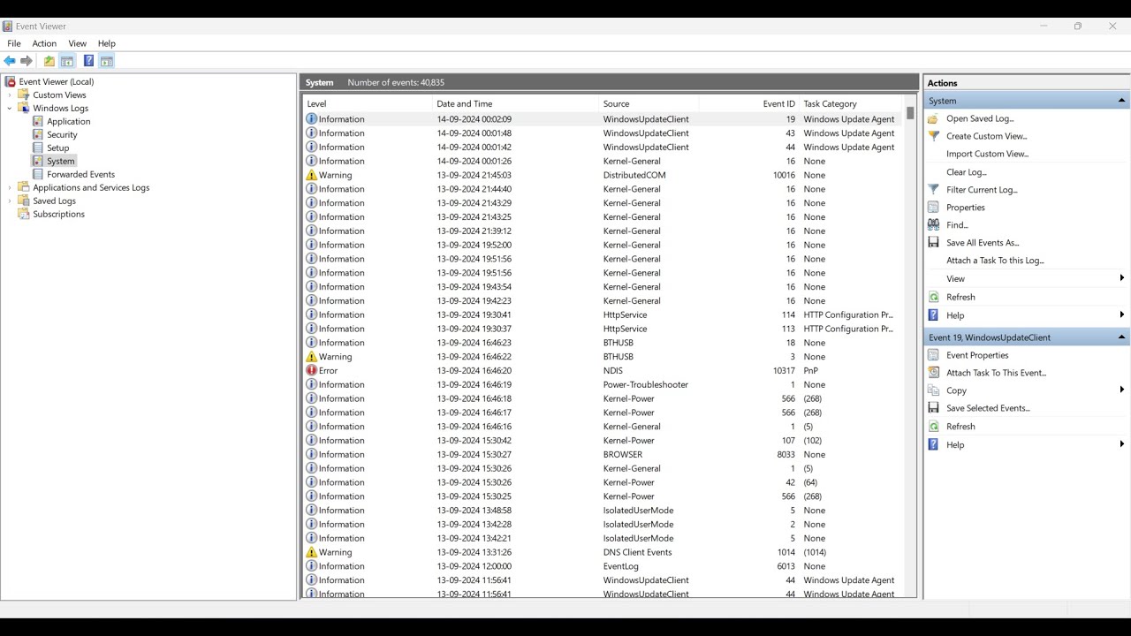Screen dimensions: 1131x636
Task: Click Properties under System actions
Action: coord(965,208)
